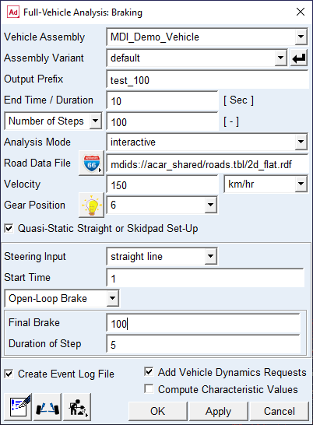Toggle Create Event Log File checkbox
This screenshot has width=313, height=425.
pos(9,374)
